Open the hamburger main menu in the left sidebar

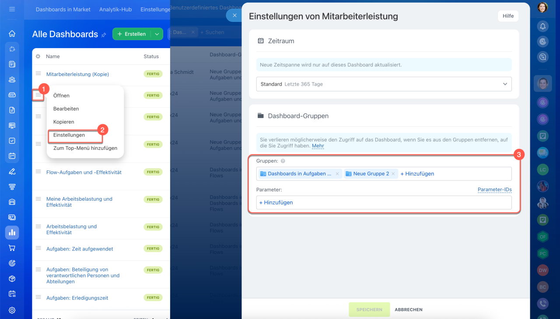[12, 9]
